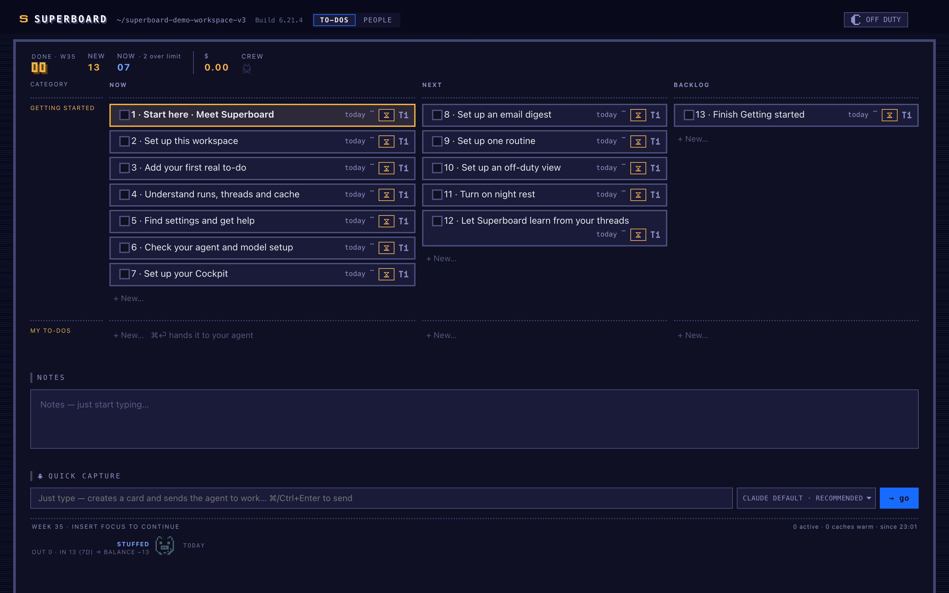Click hourglass icon on 'Add your first real to-do'
The image size is (949, 593).
pos(386,168)
